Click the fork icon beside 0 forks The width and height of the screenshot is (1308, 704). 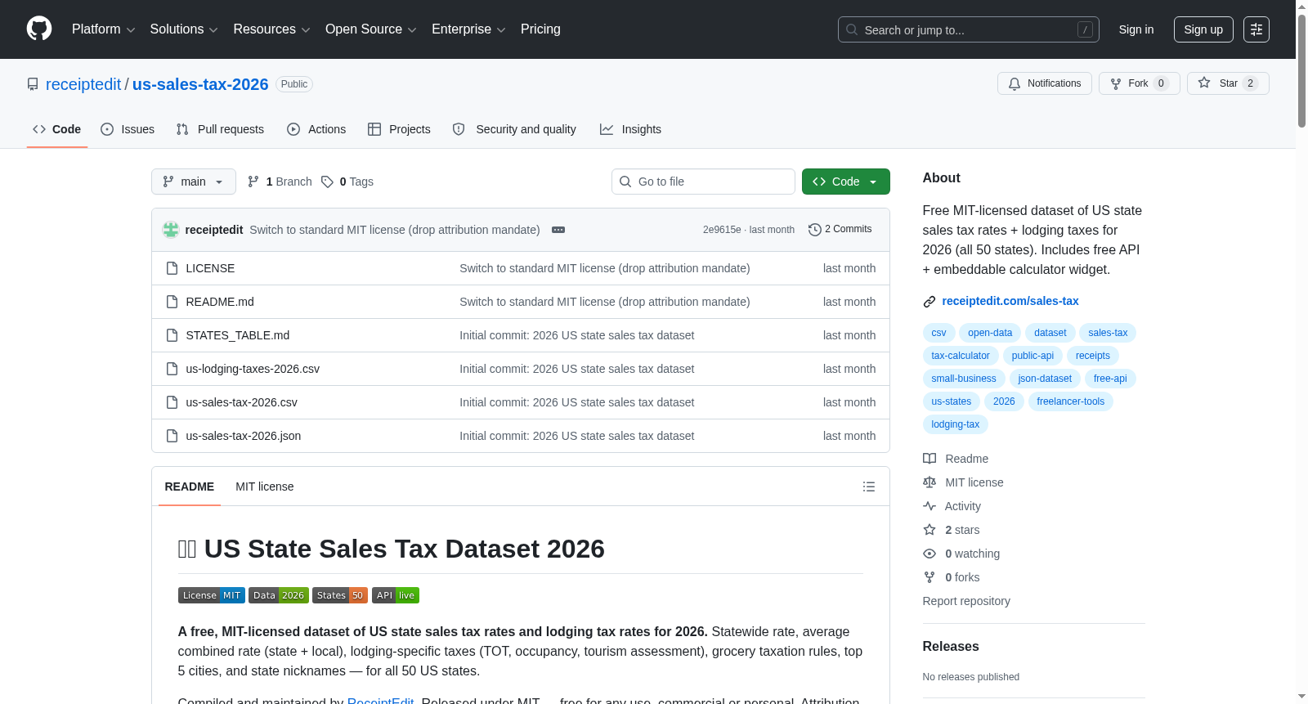coord(929,577)
